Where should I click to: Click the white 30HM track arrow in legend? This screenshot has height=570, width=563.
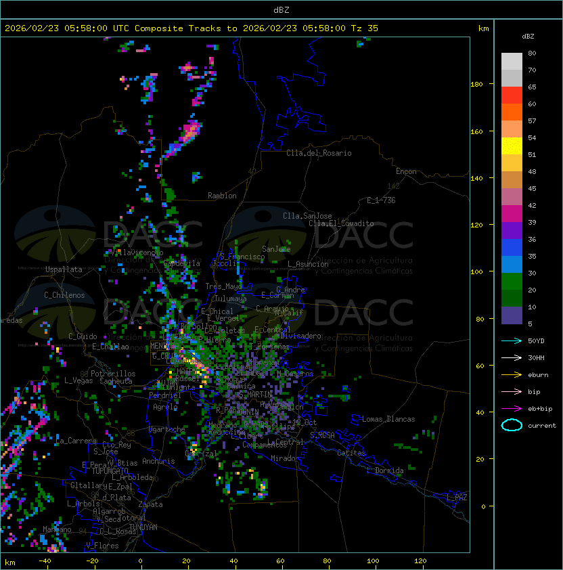pos(512,357)
